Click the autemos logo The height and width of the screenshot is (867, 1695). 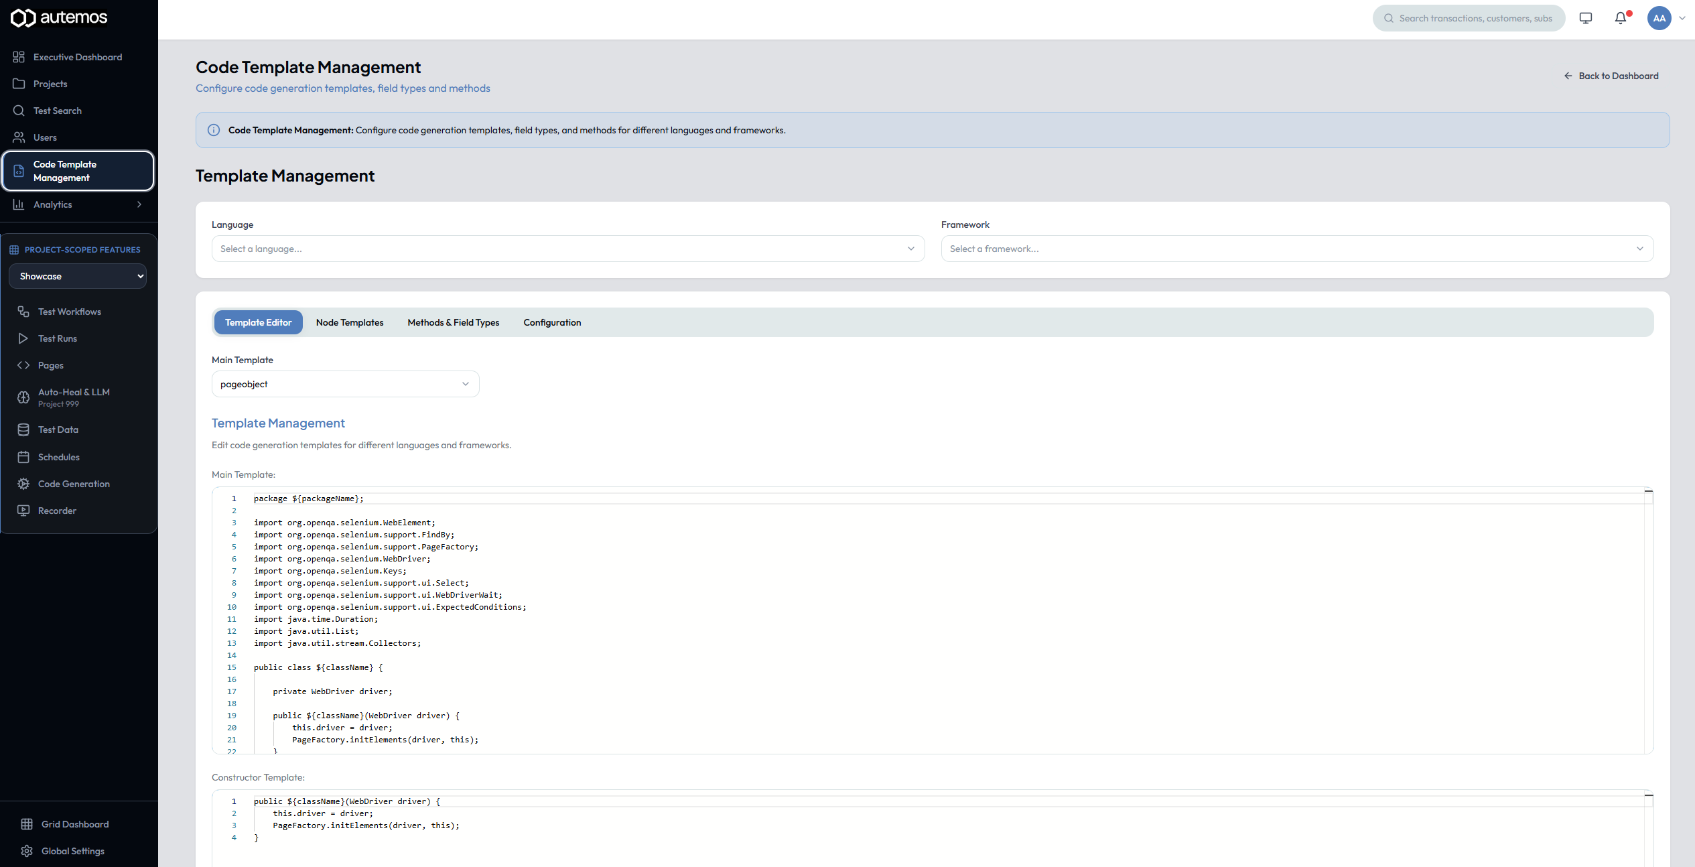click(x=59, y=17)
